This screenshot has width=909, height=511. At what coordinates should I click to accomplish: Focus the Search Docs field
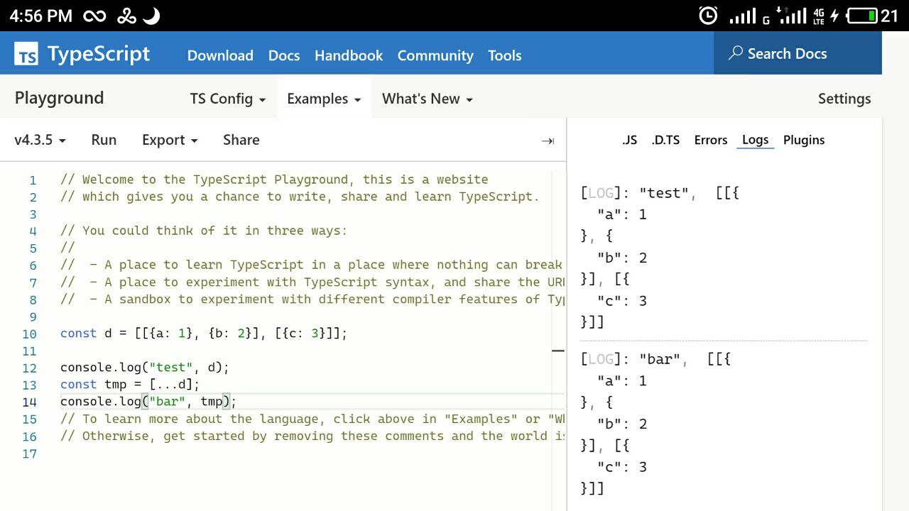click(798, 53)
